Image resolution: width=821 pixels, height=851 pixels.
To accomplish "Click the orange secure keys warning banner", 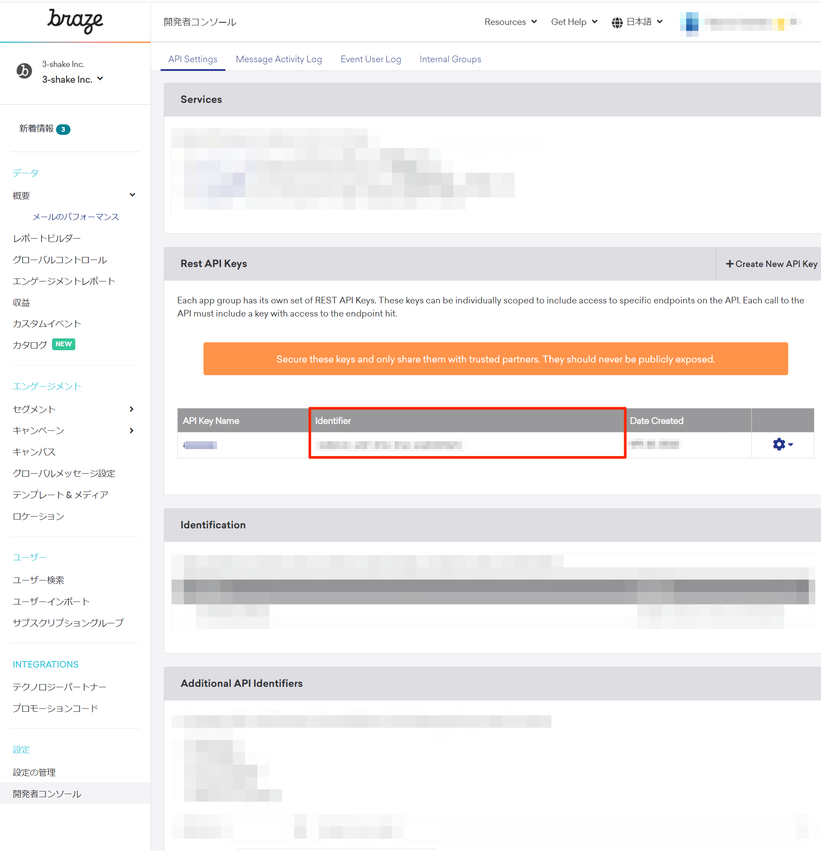I will pyautogui.click(x=495, y=359).
